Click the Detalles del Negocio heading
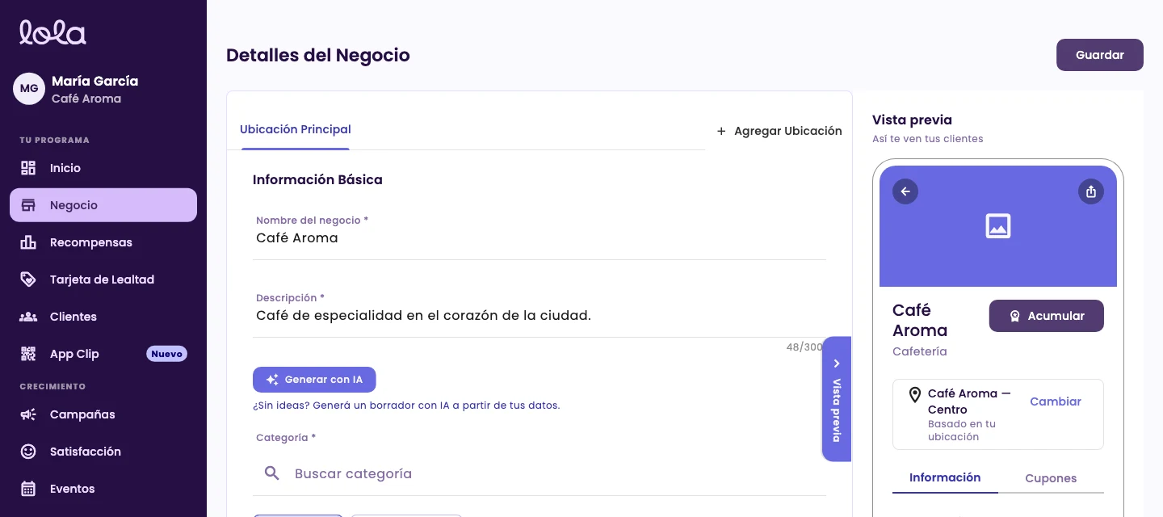This screenshot has height=517, width=1163. (318, 55)
